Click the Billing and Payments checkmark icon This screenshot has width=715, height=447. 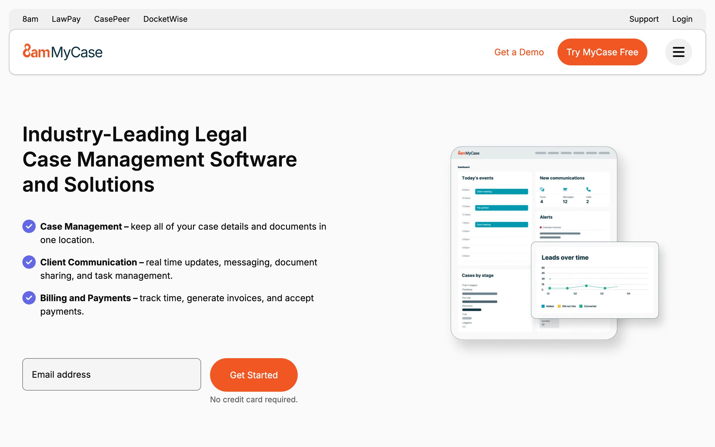(29, 298)
